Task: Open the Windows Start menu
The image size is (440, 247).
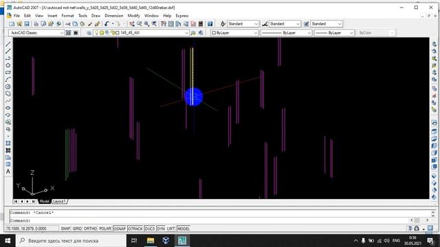Action: coord(8,241)
